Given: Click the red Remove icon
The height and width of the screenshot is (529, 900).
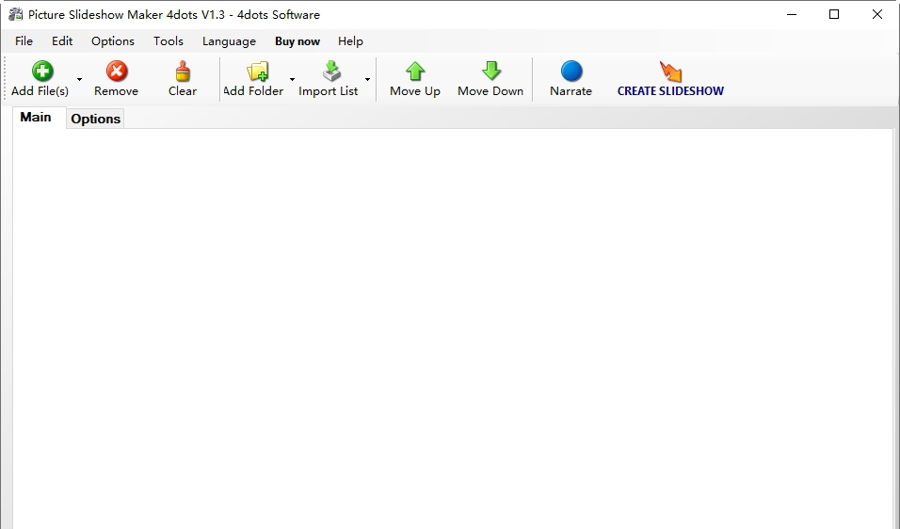Looking at the screenshot, I should (x=117, y=72).
